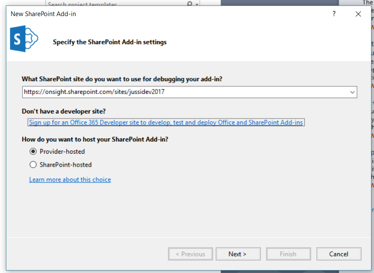This screenshot has height=273, width=374.
Task: Choose the SharePoint-hosted radio option
Action: 33,165
